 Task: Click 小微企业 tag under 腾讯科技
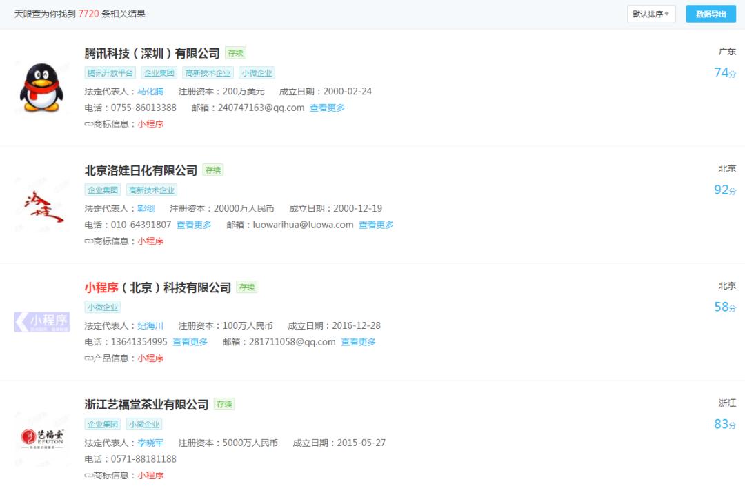[x=257, y=72]
